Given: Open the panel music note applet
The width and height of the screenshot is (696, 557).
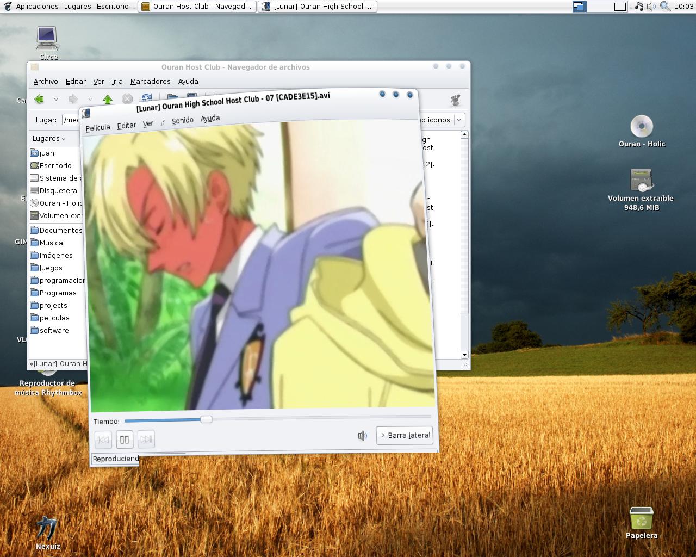Looking at the screenshot, I should coord(639,7).
